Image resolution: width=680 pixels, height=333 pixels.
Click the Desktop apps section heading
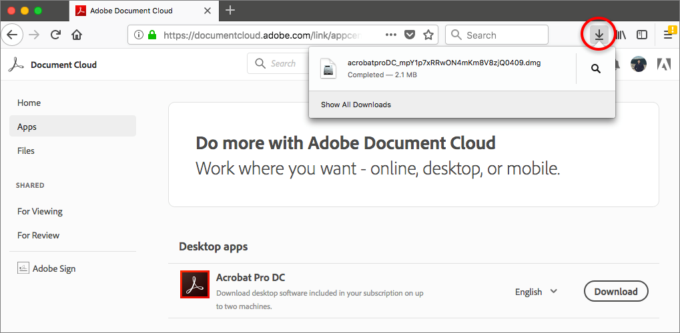coord(214,247)
